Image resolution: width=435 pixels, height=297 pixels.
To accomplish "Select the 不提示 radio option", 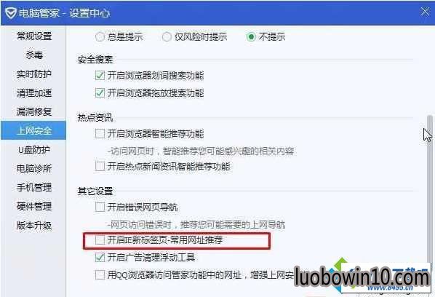I will (x=251, y=36).
